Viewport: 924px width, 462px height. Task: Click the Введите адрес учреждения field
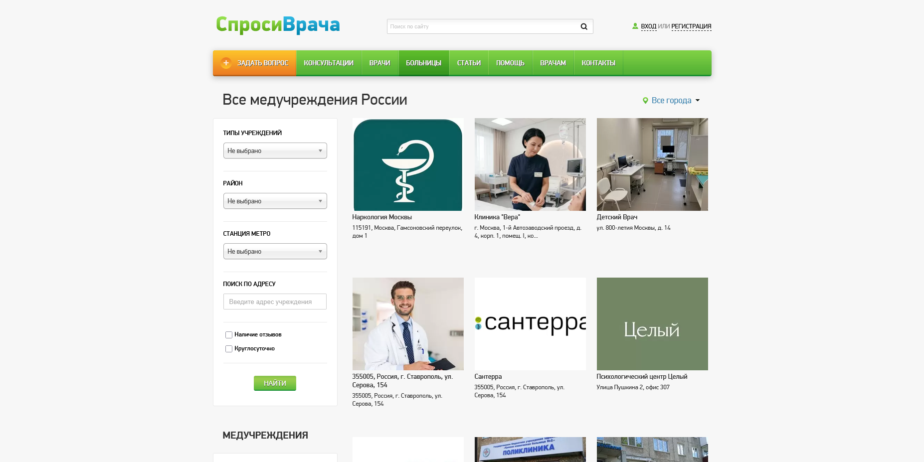[275, 302]
